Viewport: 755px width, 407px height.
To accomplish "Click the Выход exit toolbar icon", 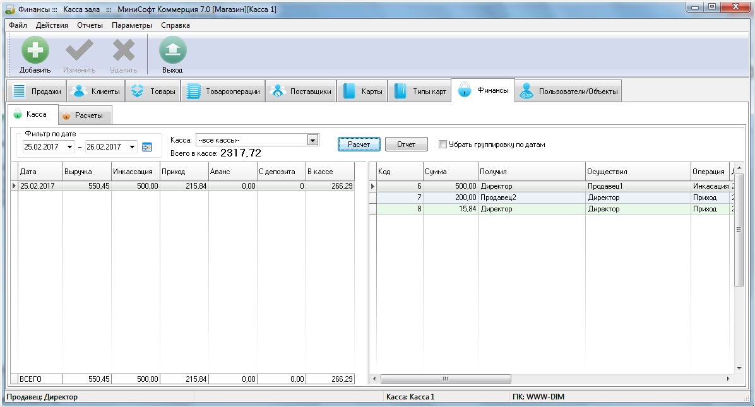I will click(x=172, y=50).
